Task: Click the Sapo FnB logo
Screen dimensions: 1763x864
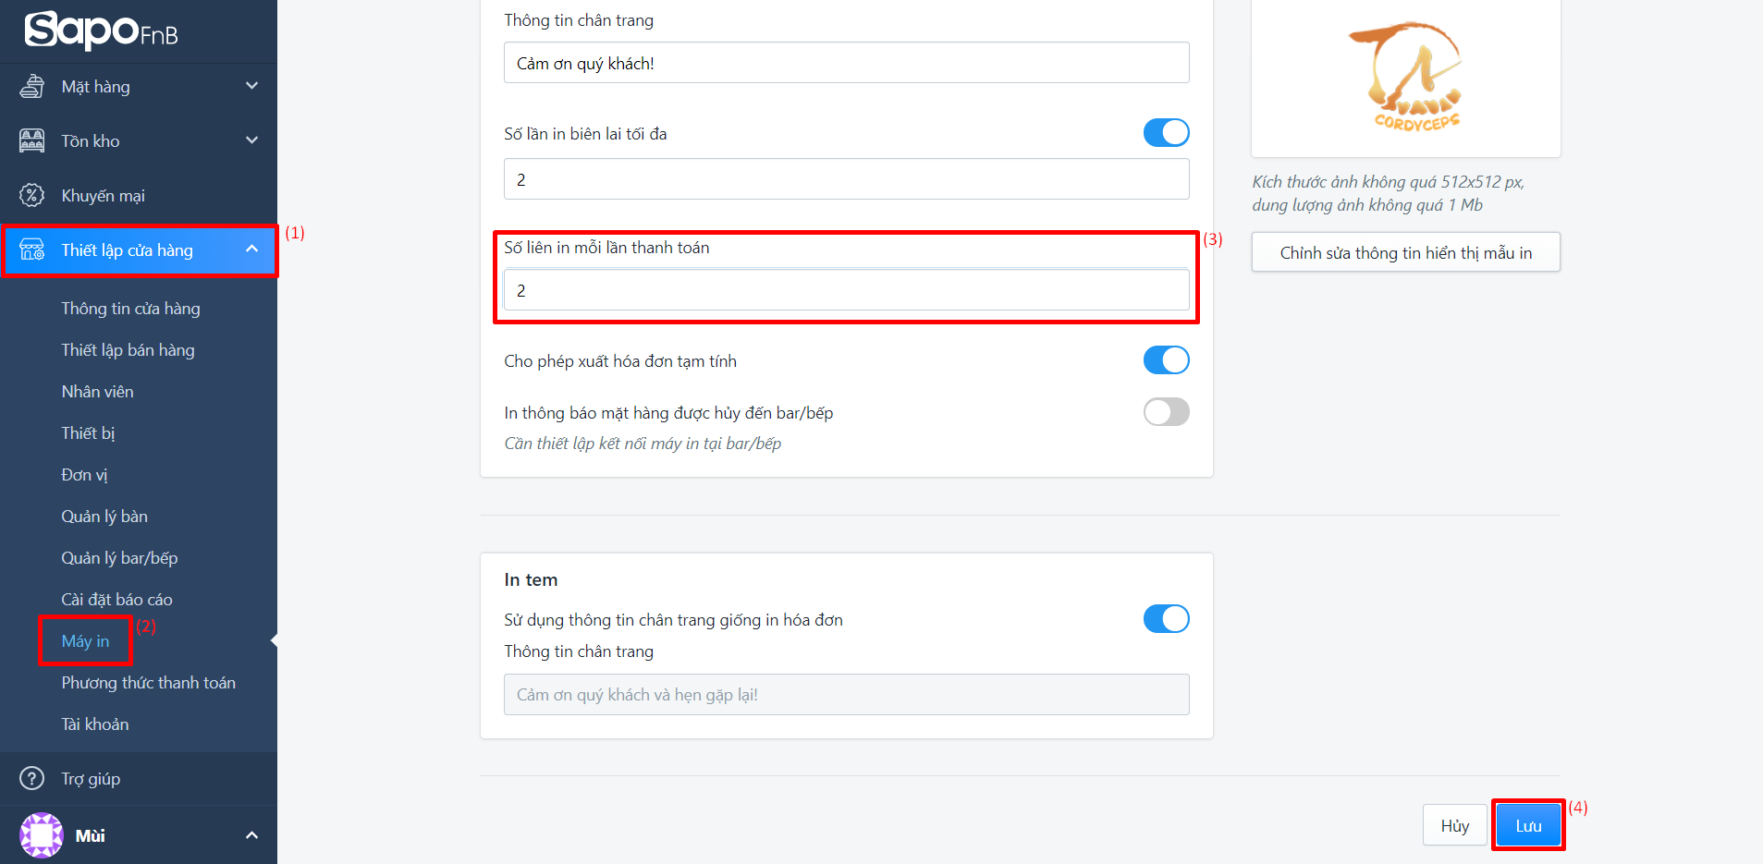Action: click(x=101, y=30)
